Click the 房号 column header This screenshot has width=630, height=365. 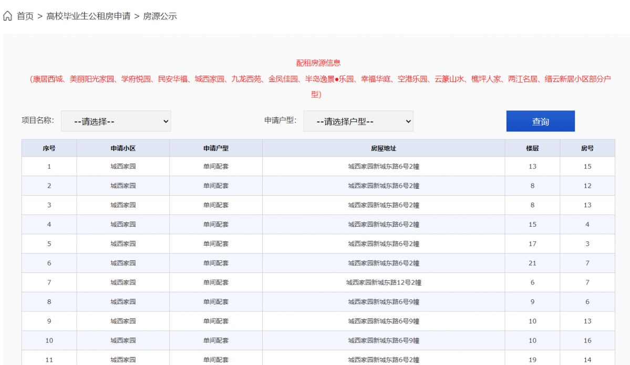tap(587, 148)
